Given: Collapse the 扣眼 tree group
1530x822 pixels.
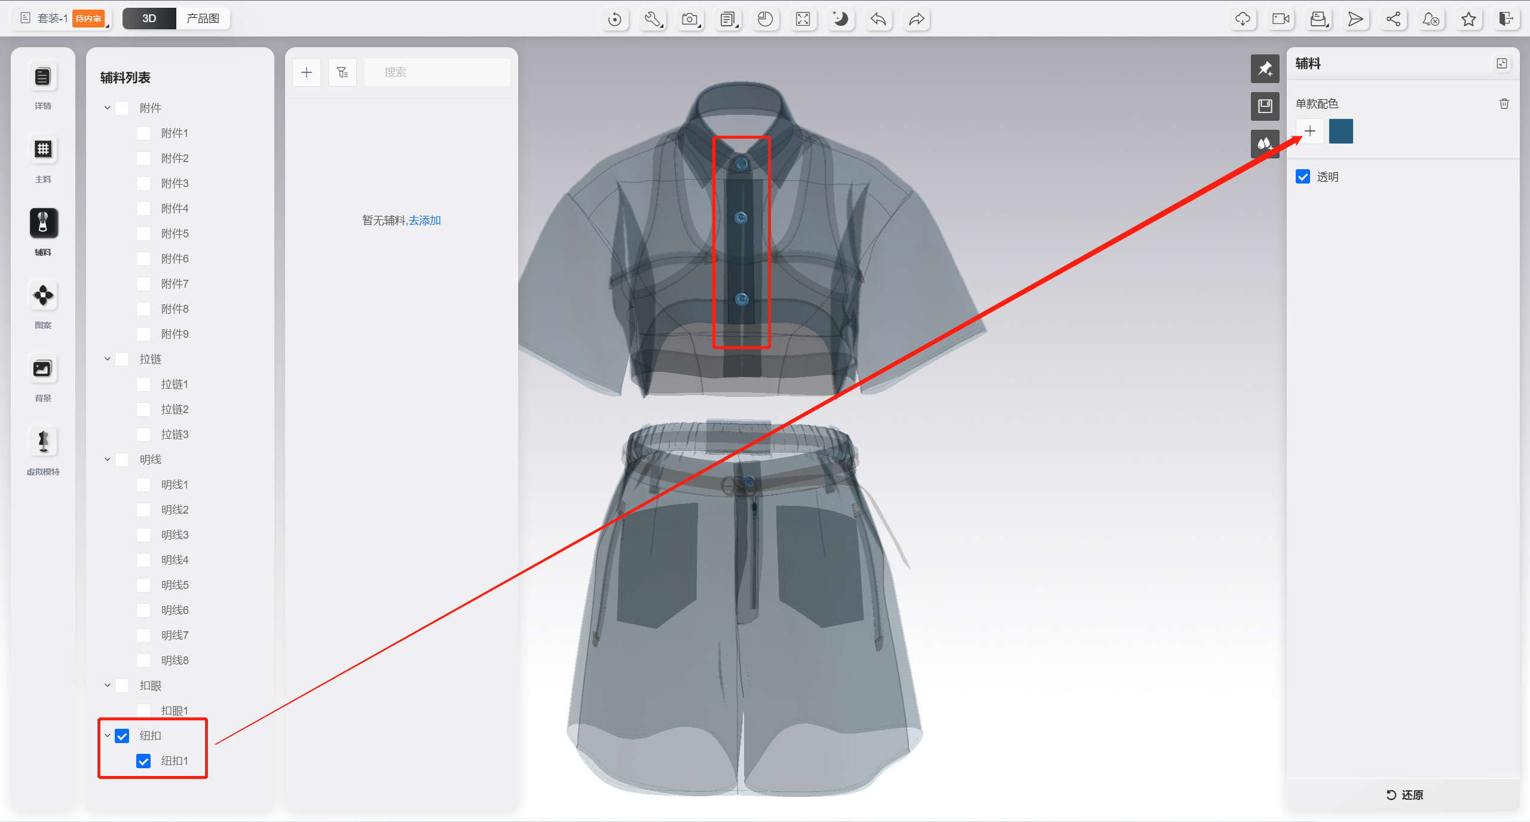Looking at the screenshot, I should click(108, 686).
